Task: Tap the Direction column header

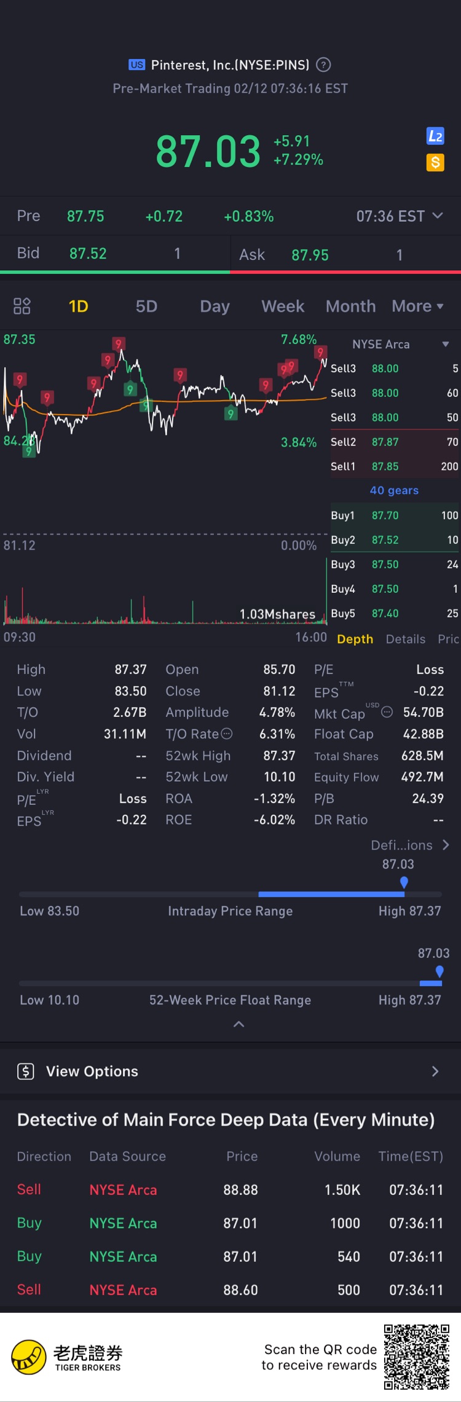Action: click(44, 1156)
